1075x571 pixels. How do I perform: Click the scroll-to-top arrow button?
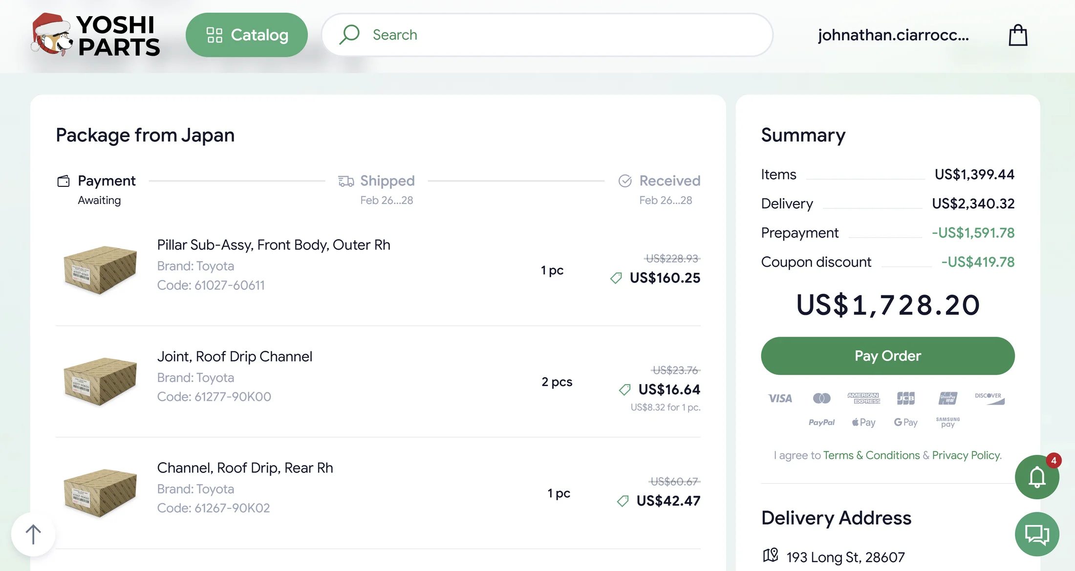click(x=33, y=534)
